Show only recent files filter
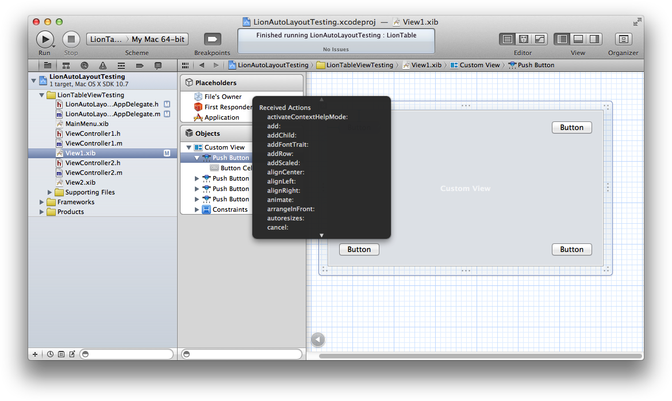The image size is (672, 401). click(50, 354)
